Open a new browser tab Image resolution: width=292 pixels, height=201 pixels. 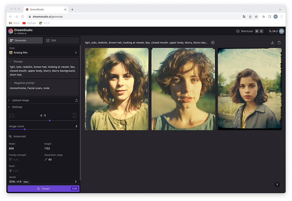coord(72,10)
